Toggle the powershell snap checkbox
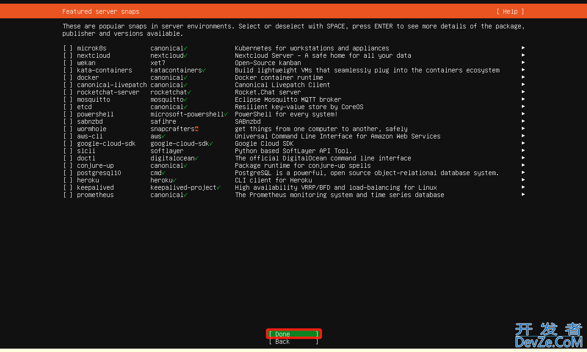Image resolution: width=587 pixels, height=352 pixels. [x=68, y=114]
